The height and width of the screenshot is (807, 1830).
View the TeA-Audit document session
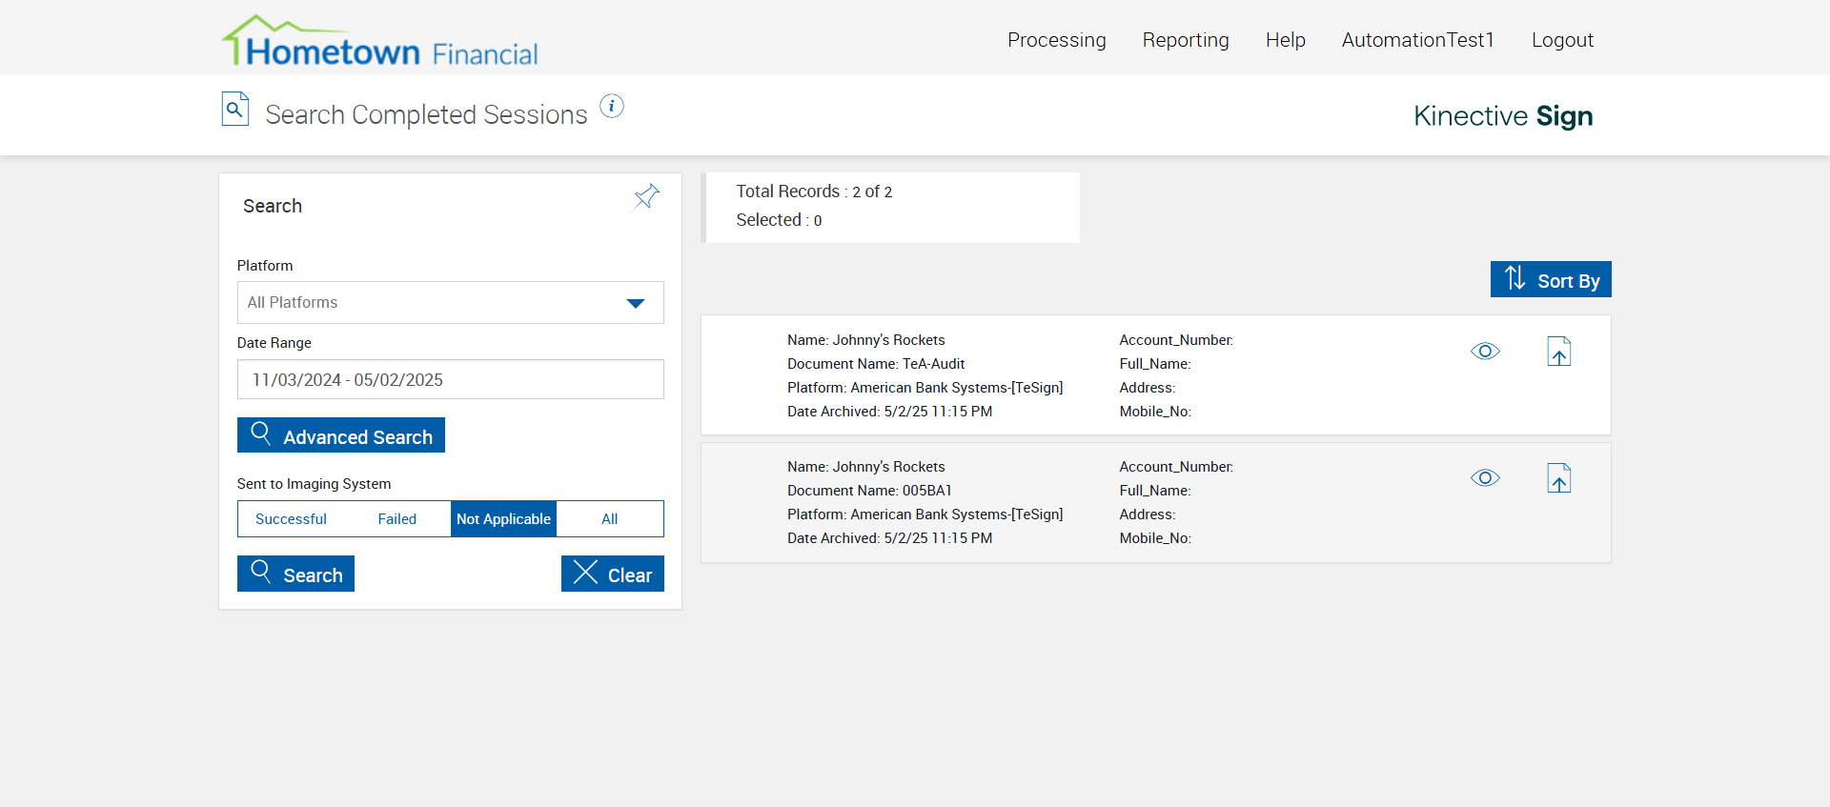(x=1485, y=352)
